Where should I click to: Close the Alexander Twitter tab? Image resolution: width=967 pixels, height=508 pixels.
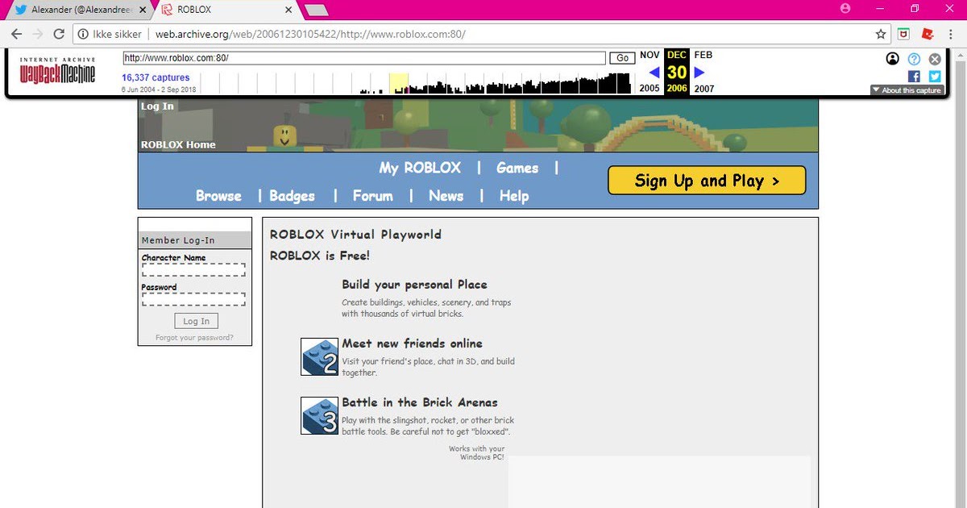click(143, 10)
